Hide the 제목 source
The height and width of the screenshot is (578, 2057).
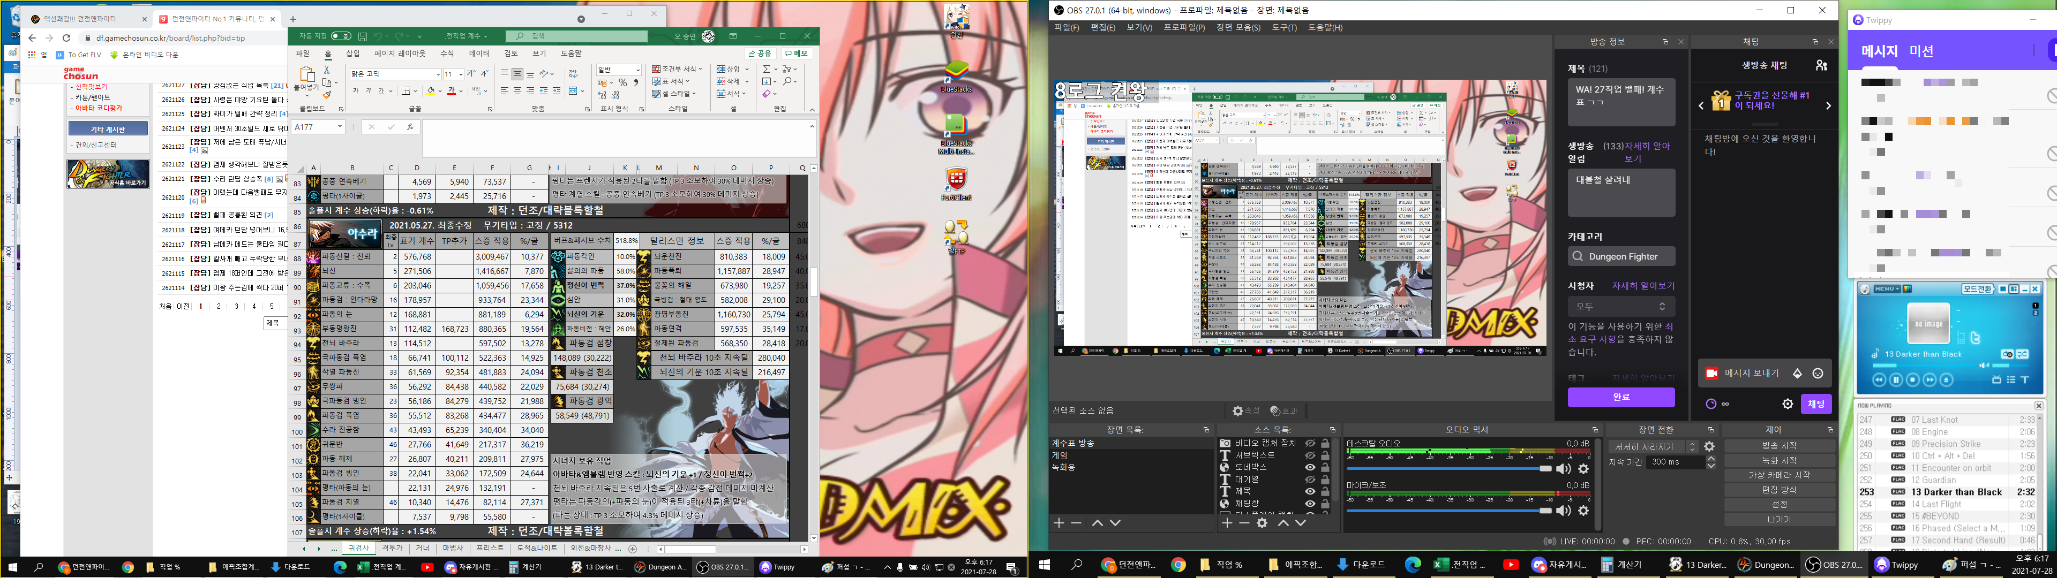point(1310,492)
